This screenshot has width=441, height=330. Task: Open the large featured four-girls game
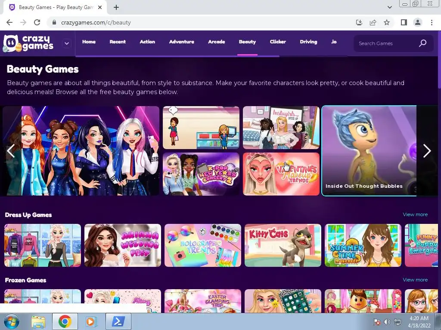click(x=81, y=151)
